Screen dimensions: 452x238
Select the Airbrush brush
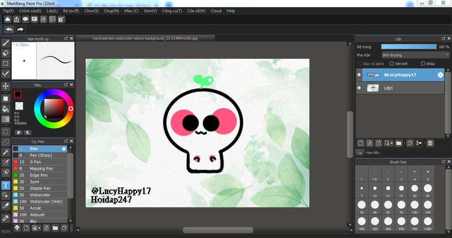coord(40,215)
